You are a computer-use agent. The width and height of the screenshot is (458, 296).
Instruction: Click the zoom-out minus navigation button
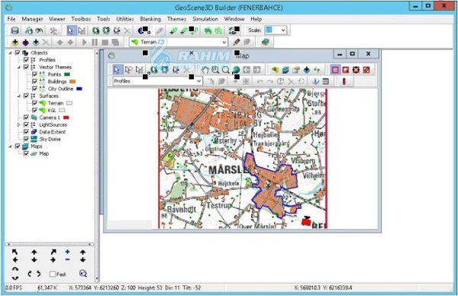pos(67,259)
